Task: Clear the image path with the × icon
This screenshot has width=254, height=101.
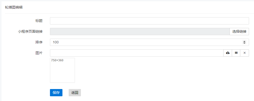Action: (x=245, y=53)
